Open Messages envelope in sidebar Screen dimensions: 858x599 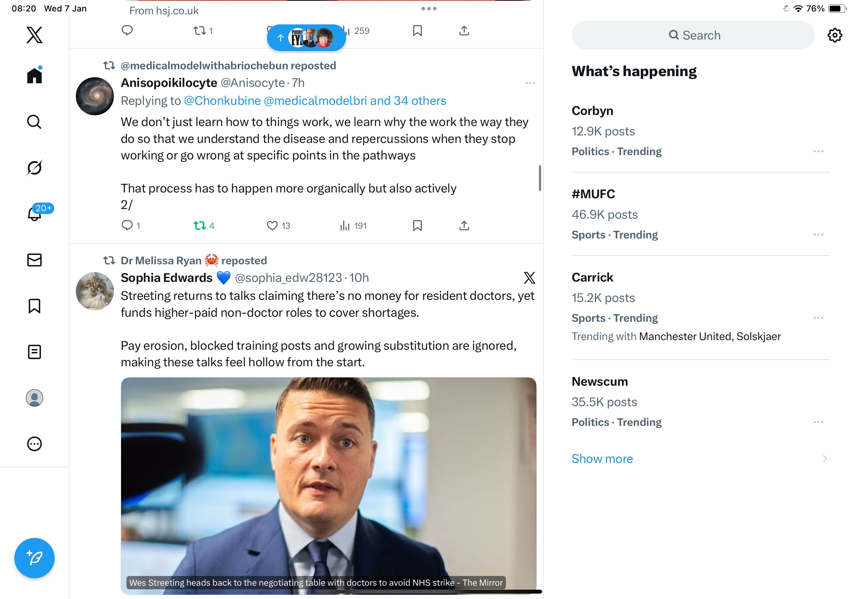34,260
